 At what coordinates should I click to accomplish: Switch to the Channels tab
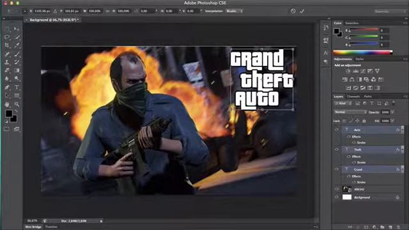point(353,96)
